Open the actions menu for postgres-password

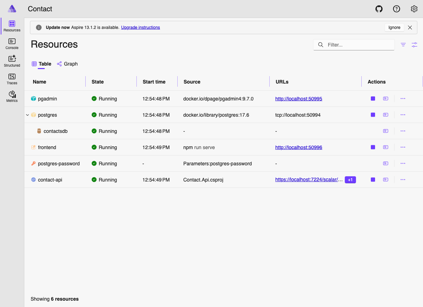pyautogui.click(x=403, y=163)
